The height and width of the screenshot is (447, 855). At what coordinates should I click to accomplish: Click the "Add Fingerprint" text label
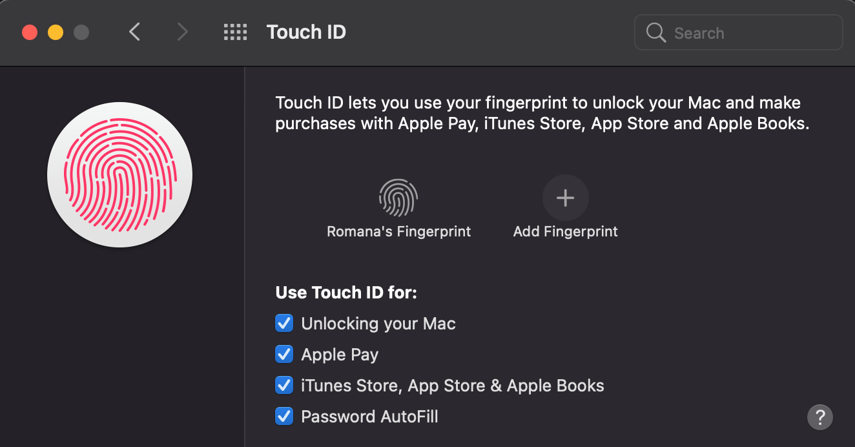565,231
